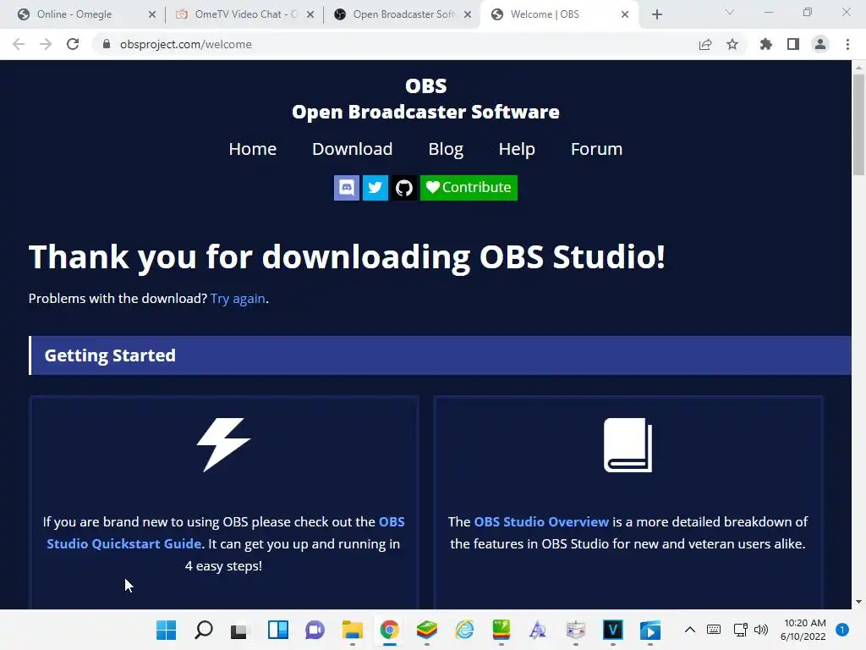The image size is (866, 650).
Task: Bookmark this page with star
Action: pyautogui.click(x=732, y=44)
